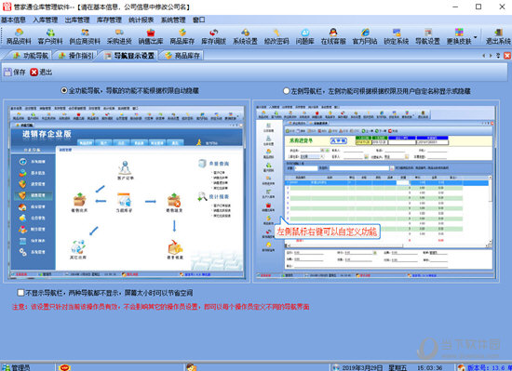Open 入库管理 menu

click(46, 20)
